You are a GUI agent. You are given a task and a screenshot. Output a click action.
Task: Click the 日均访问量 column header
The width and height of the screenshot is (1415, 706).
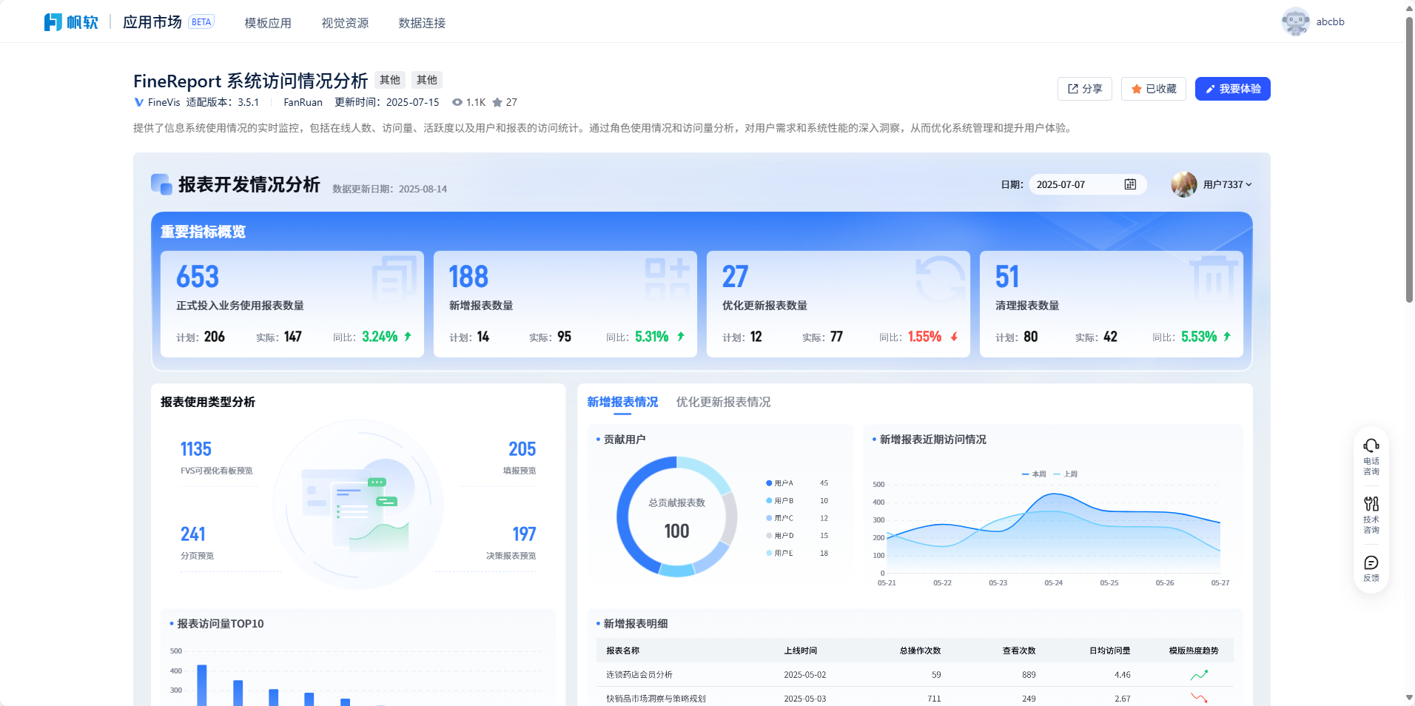(x=1110, y=650)
